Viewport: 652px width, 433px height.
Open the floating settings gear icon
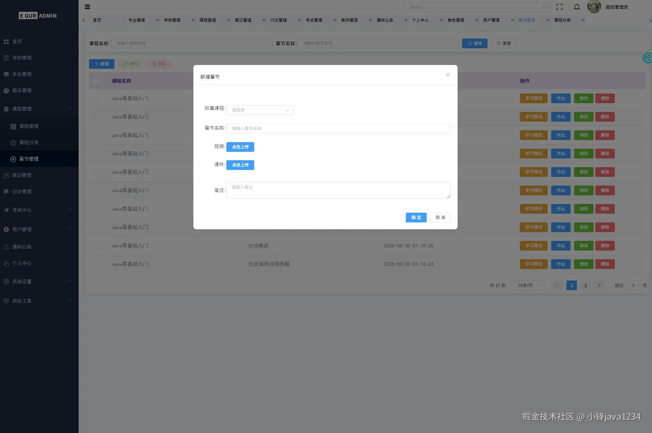click(647, 58)
